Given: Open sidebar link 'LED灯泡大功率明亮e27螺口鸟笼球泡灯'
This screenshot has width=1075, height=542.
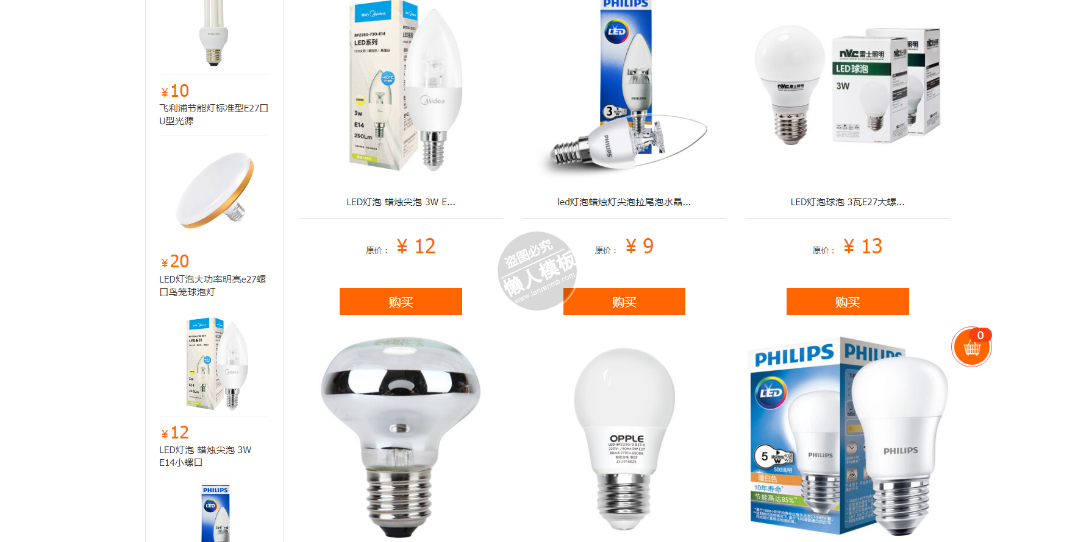Looking at the screenshot, I should click(213, 286).
